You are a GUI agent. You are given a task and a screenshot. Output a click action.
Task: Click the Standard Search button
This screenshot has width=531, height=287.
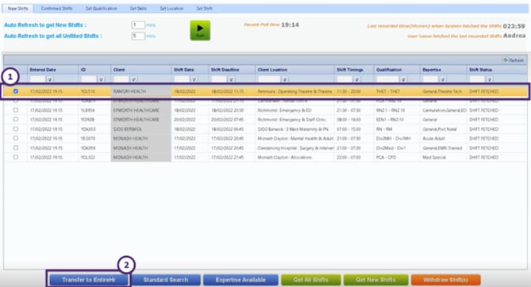(x=166, y=280)
